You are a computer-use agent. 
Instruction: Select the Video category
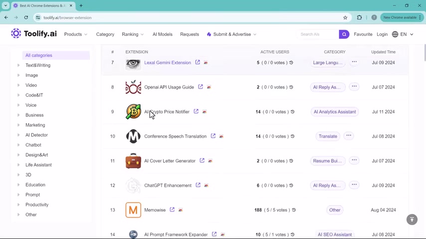click(x=31, y=85)
